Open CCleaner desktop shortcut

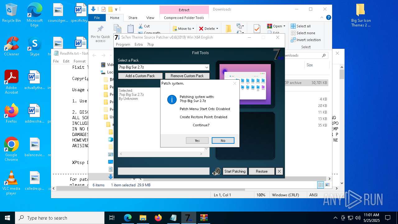point(12,46)
